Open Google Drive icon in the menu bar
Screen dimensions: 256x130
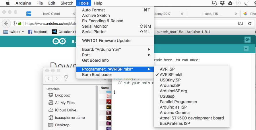(230, 3)
